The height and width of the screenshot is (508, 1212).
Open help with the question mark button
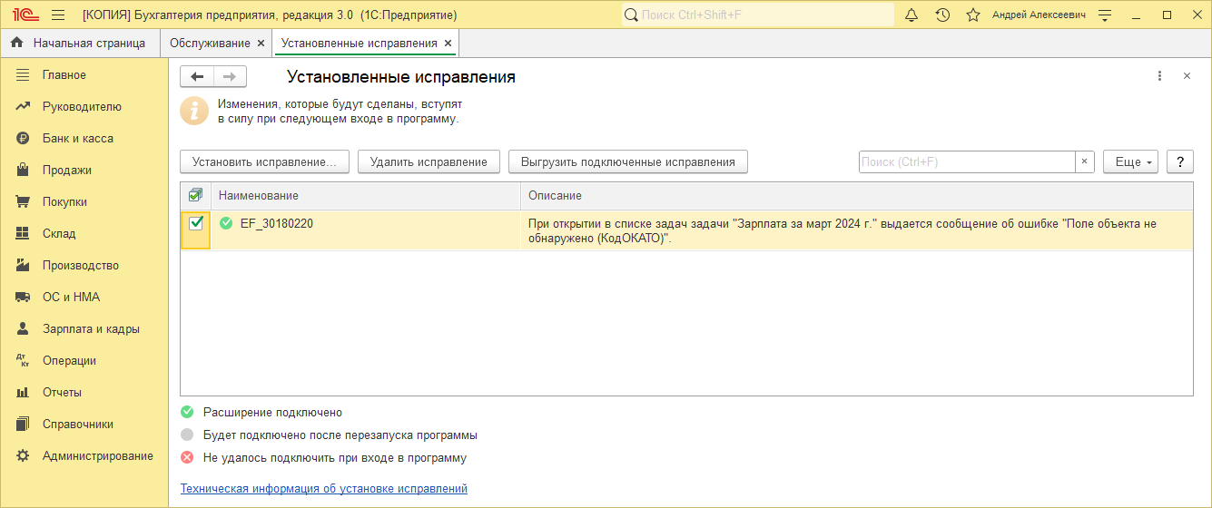[1179, 161]
